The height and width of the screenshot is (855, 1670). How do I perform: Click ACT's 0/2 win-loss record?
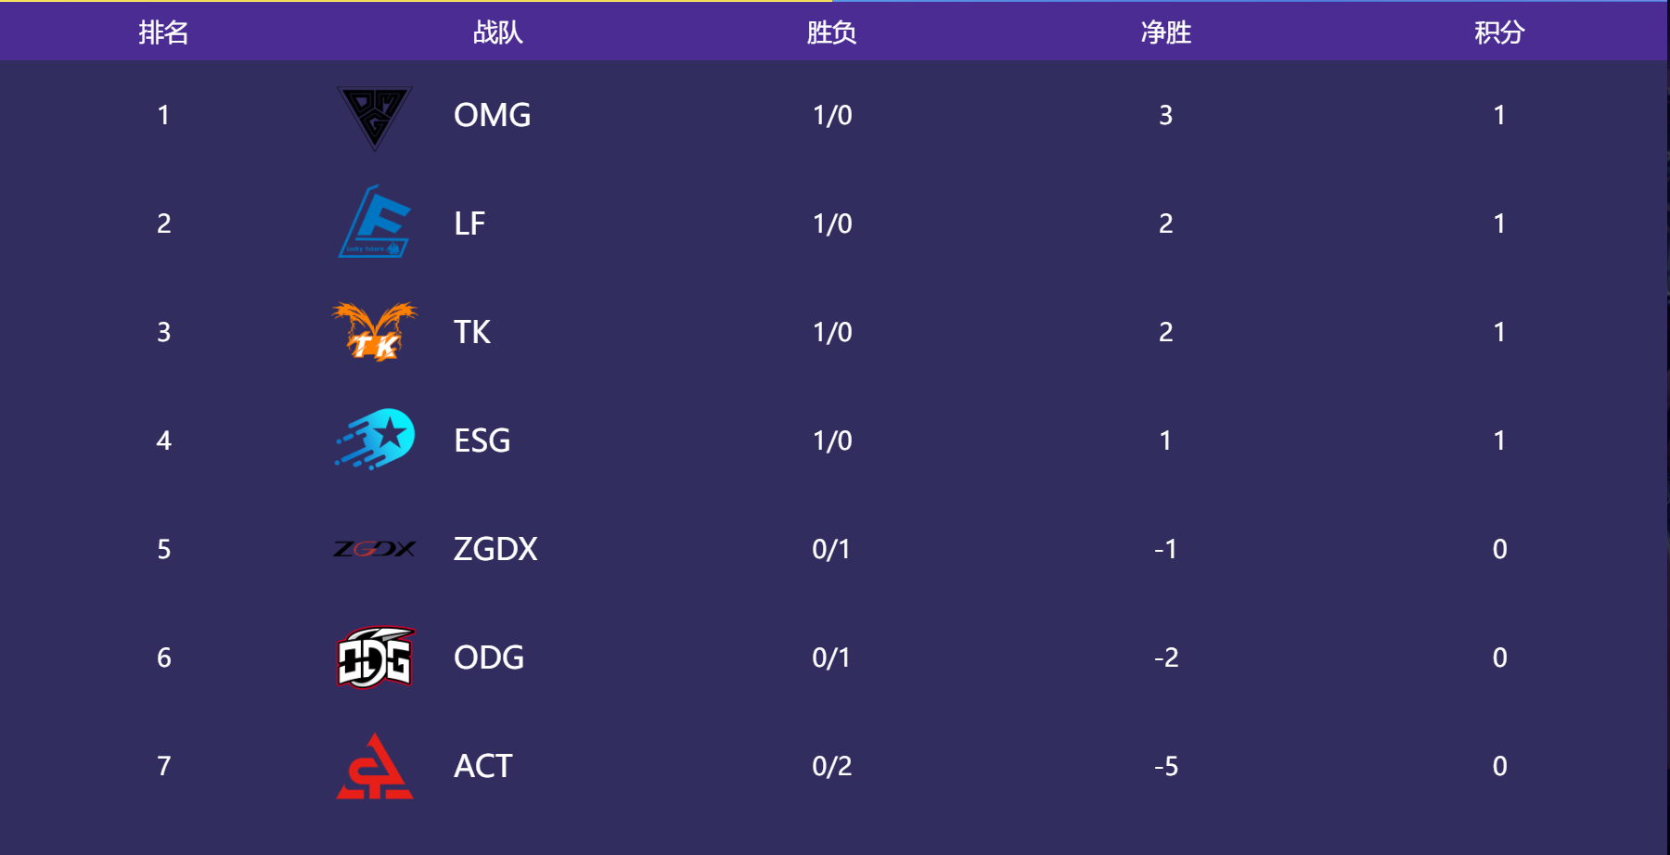coord(832,766)
